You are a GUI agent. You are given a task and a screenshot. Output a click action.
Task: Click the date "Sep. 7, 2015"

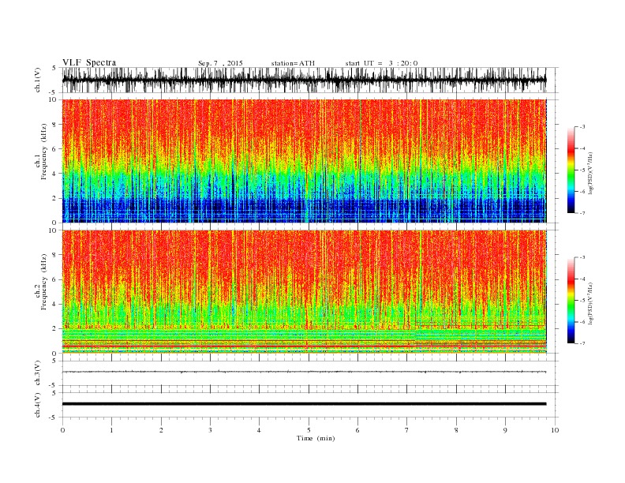(x=220, y=63)
